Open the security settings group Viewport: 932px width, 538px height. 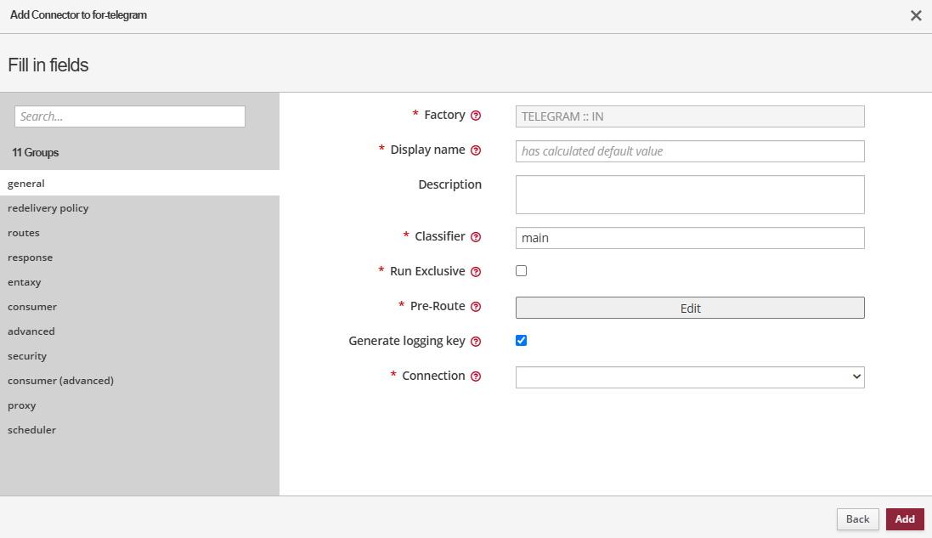point(27,356)
